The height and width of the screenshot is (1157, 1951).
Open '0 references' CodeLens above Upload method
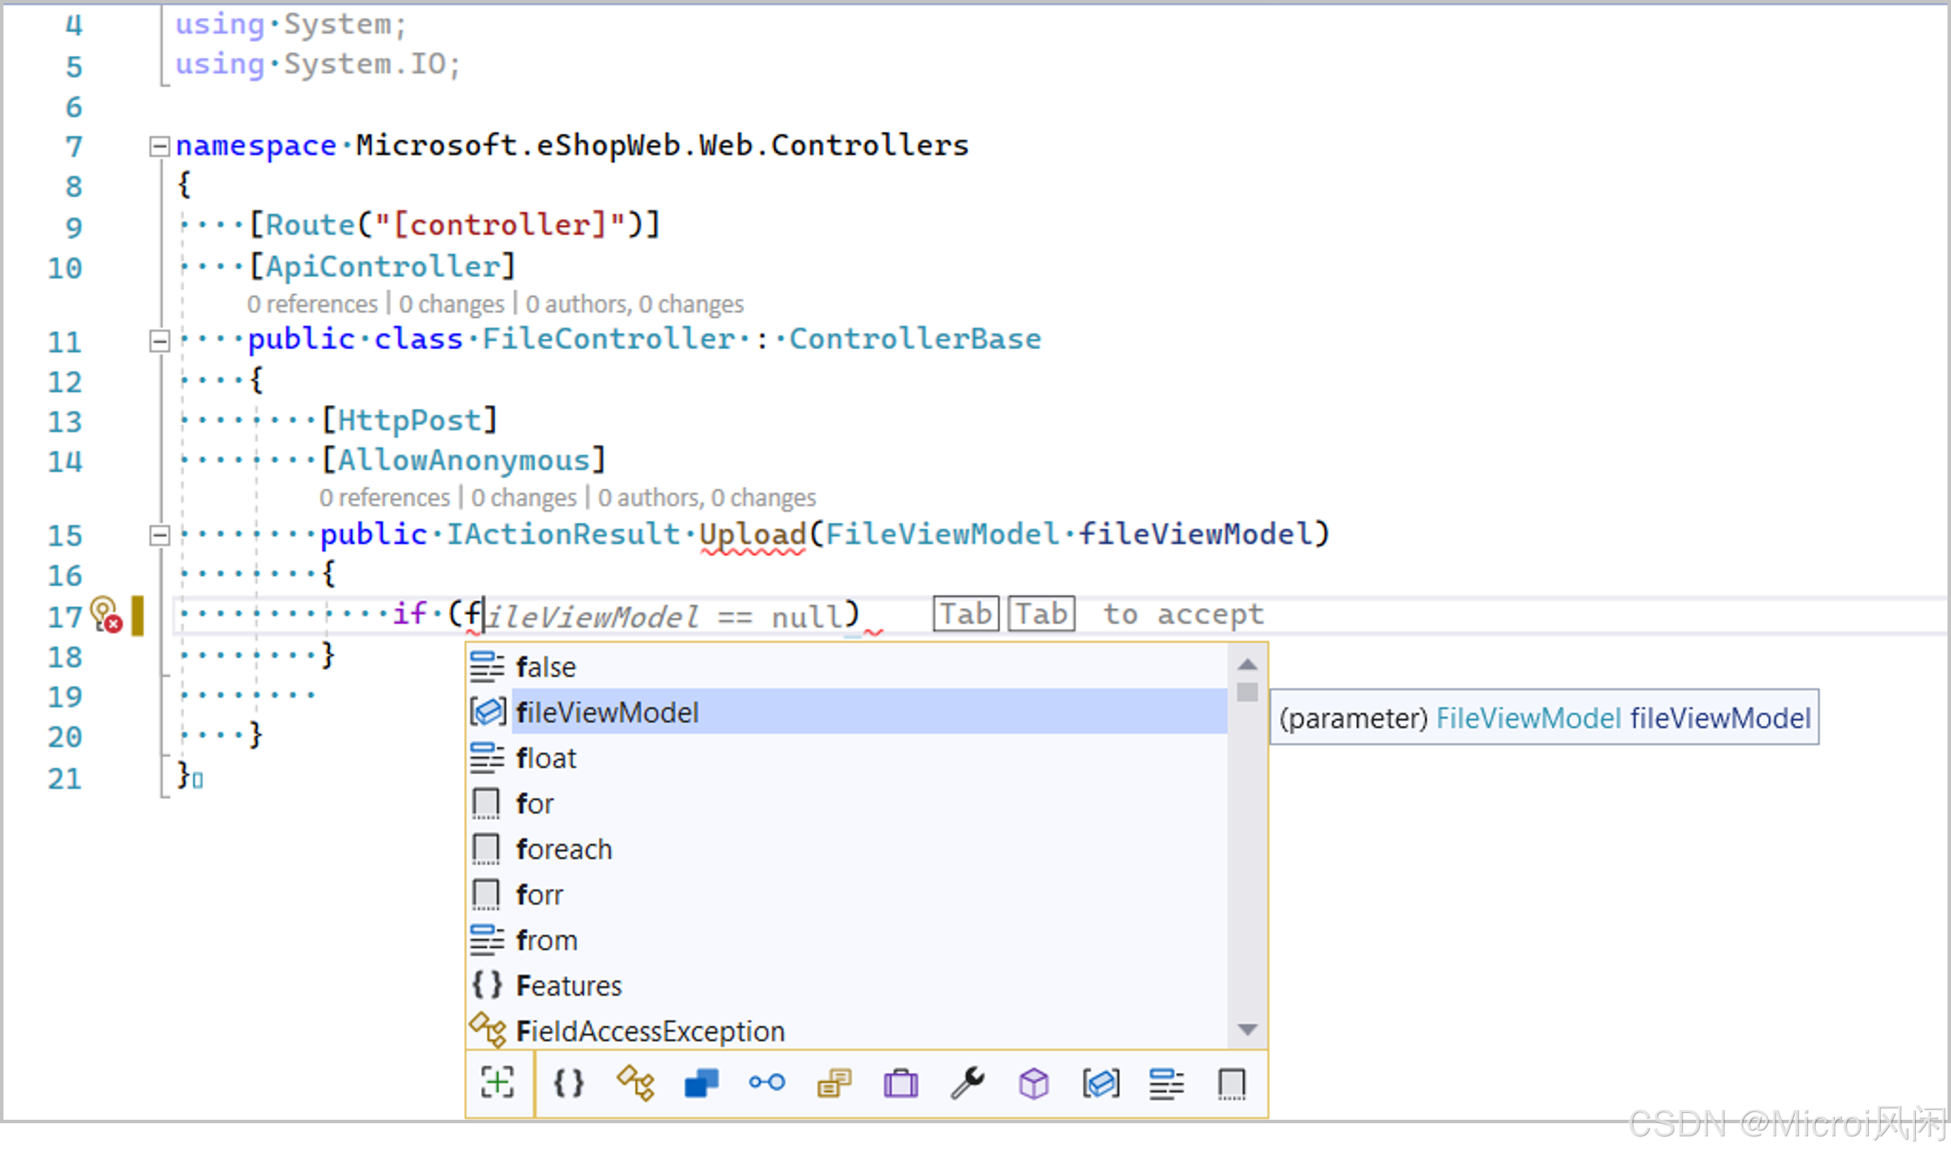click(x=385, y=497)
